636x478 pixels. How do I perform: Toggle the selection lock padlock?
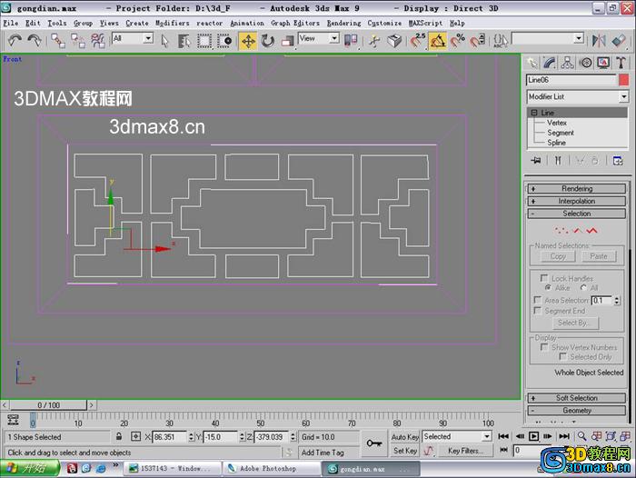point(119,436)
